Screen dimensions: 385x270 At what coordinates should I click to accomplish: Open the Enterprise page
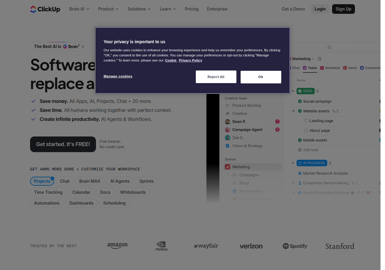[217, 9]
